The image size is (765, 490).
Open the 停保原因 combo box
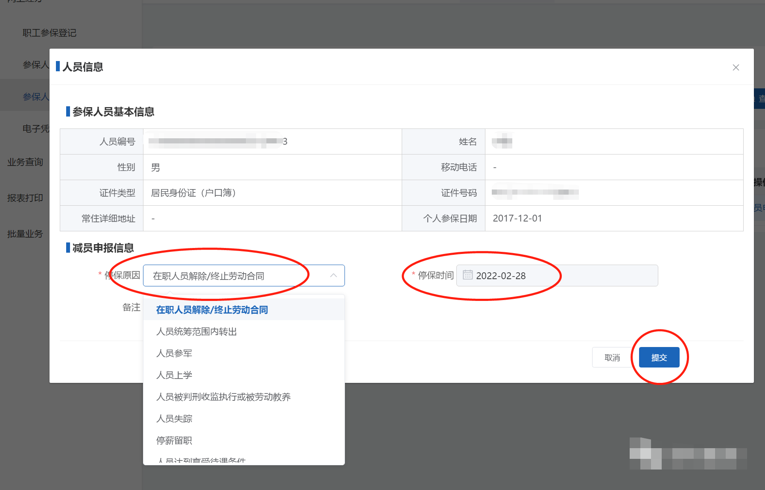point(239,276)
